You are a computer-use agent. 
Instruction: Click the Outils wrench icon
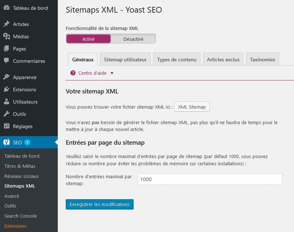click(x=7, y=114)
